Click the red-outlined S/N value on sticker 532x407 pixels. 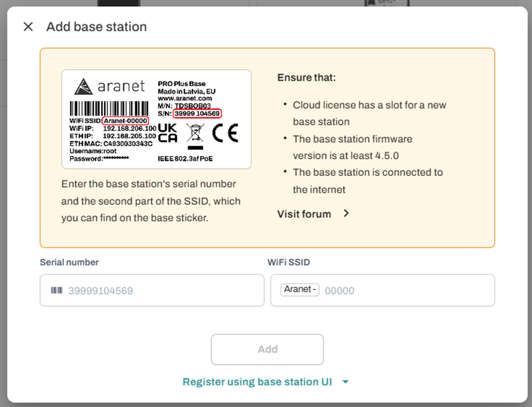click(x=197, y=113)
